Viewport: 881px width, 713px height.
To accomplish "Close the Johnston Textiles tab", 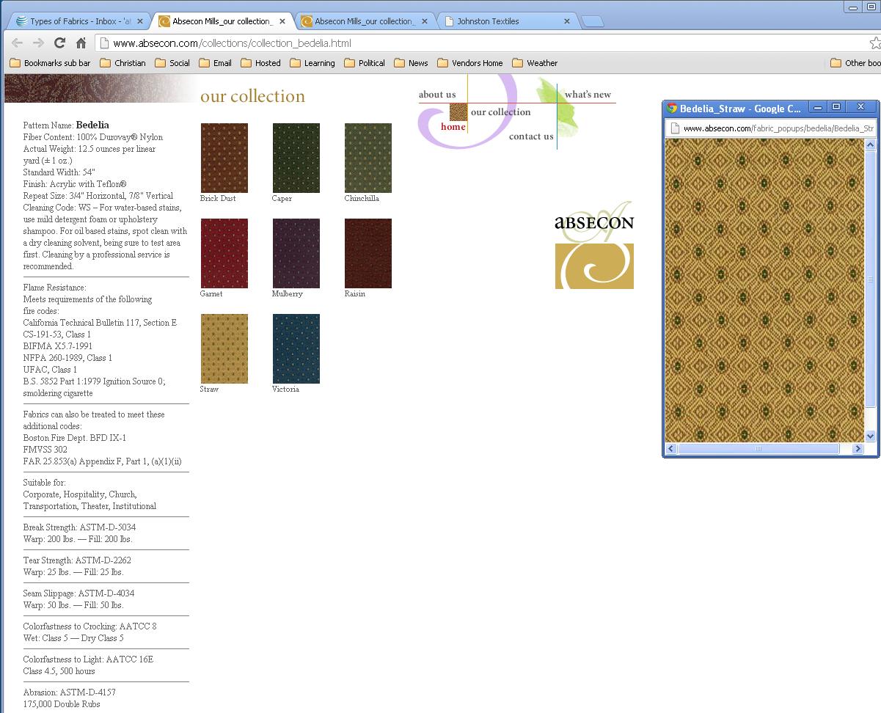I will click(566, 21).
